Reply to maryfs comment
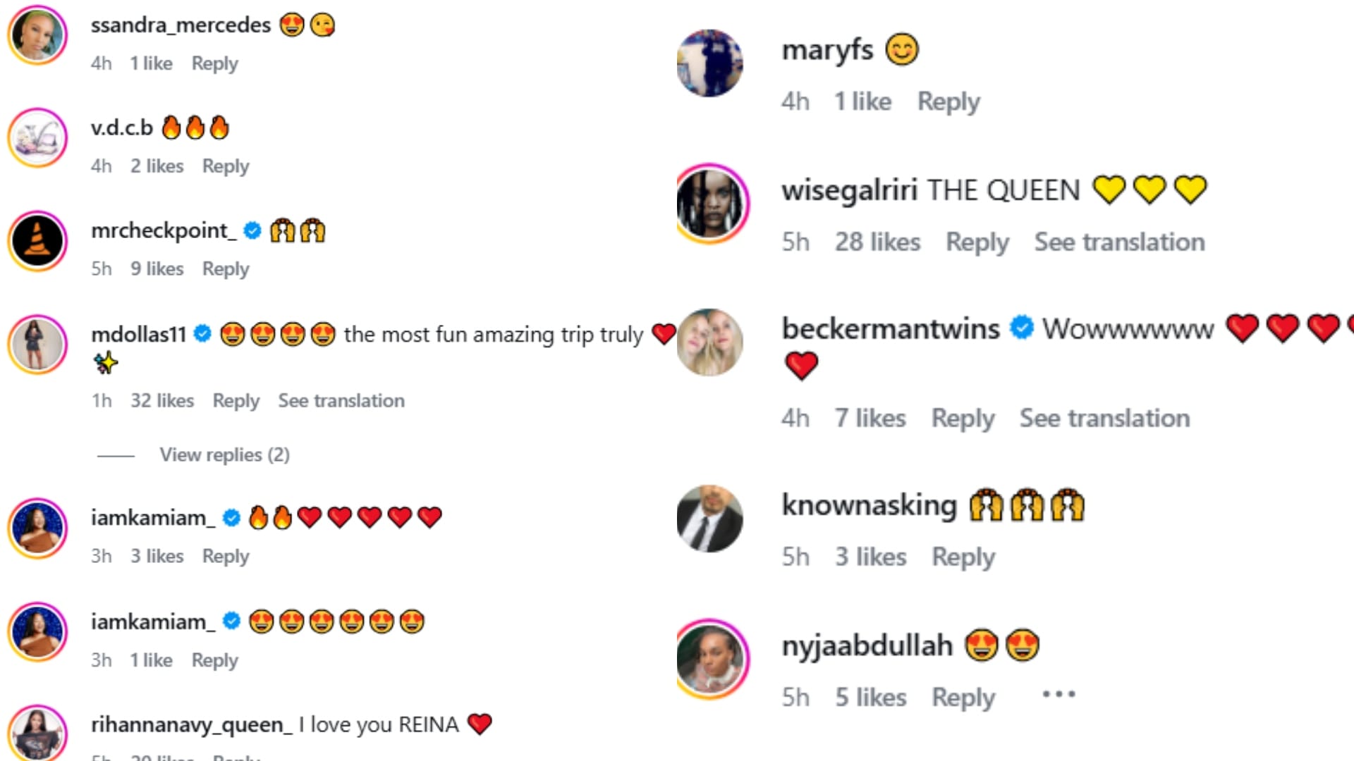 pos(949,102)
